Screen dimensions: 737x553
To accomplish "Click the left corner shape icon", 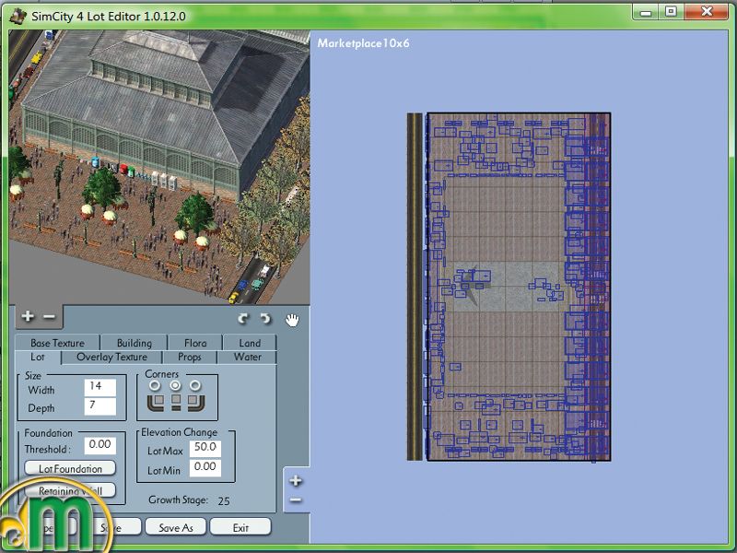I will pyautogui.click(x=156, y=403).
